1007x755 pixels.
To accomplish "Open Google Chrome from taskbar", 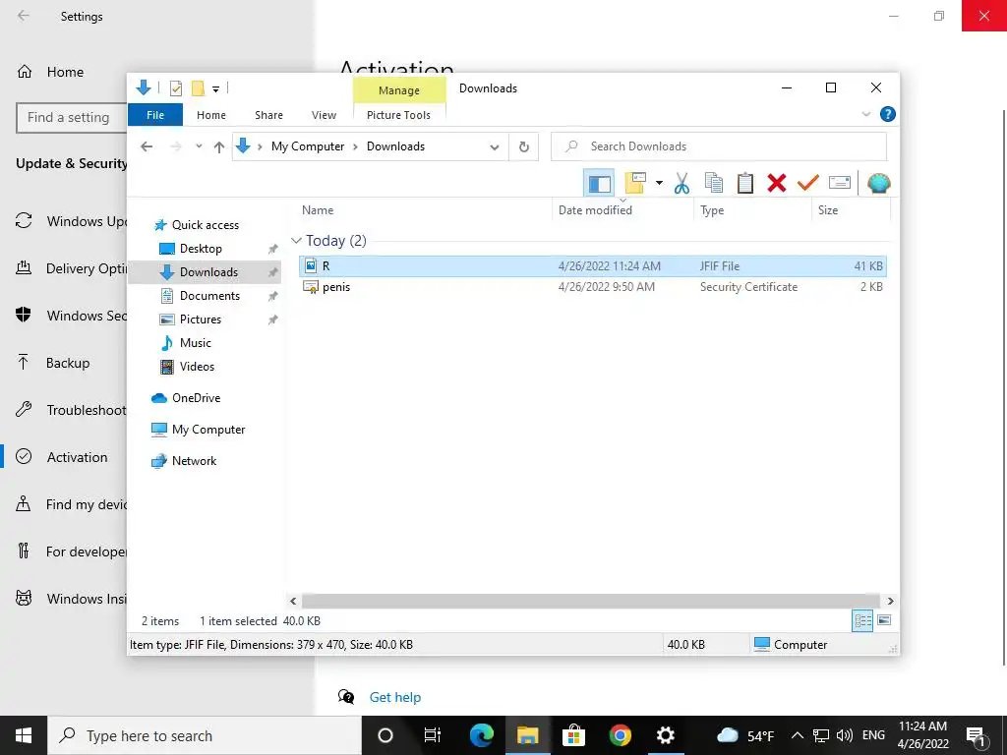I will click(x=620, y=735).
